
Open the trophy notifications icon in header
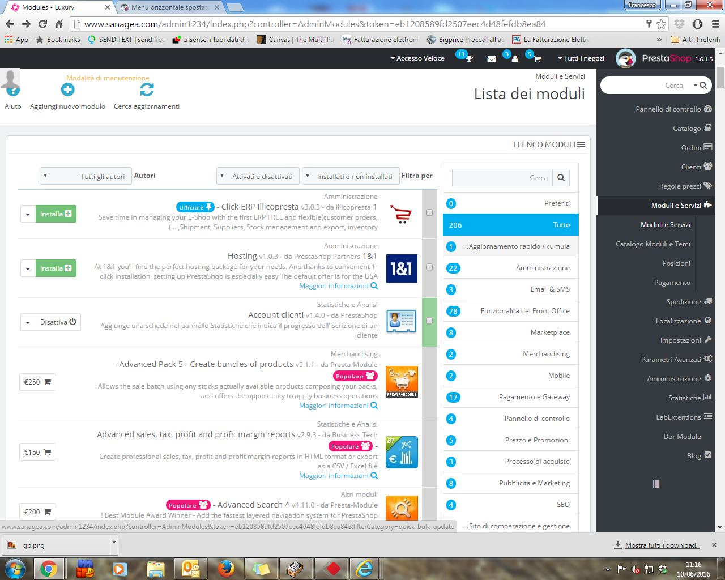[x=469, y=59]
